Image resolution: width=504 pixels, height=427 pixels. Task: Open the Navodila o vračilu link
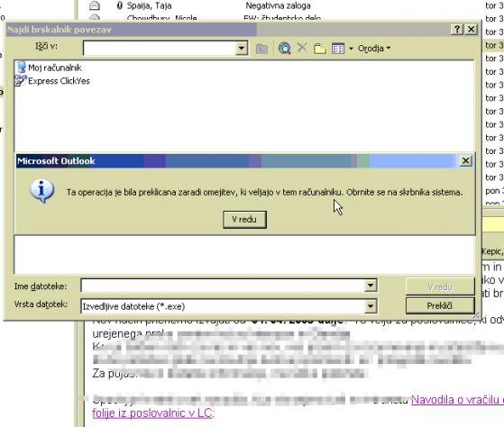coord(457,400)
